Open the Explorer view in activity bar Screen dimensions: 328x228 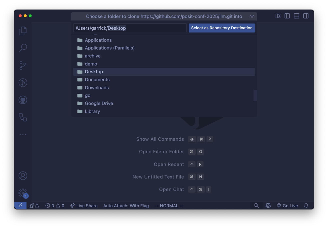point(23,31)
